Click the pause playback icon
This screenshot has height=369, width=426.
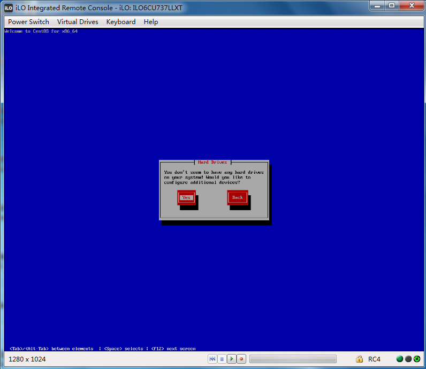[x=222, y=359]
